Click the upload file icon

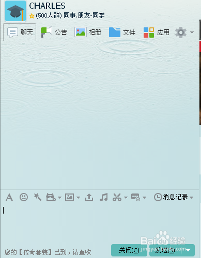pyautogui.click(x=89, y=197)
